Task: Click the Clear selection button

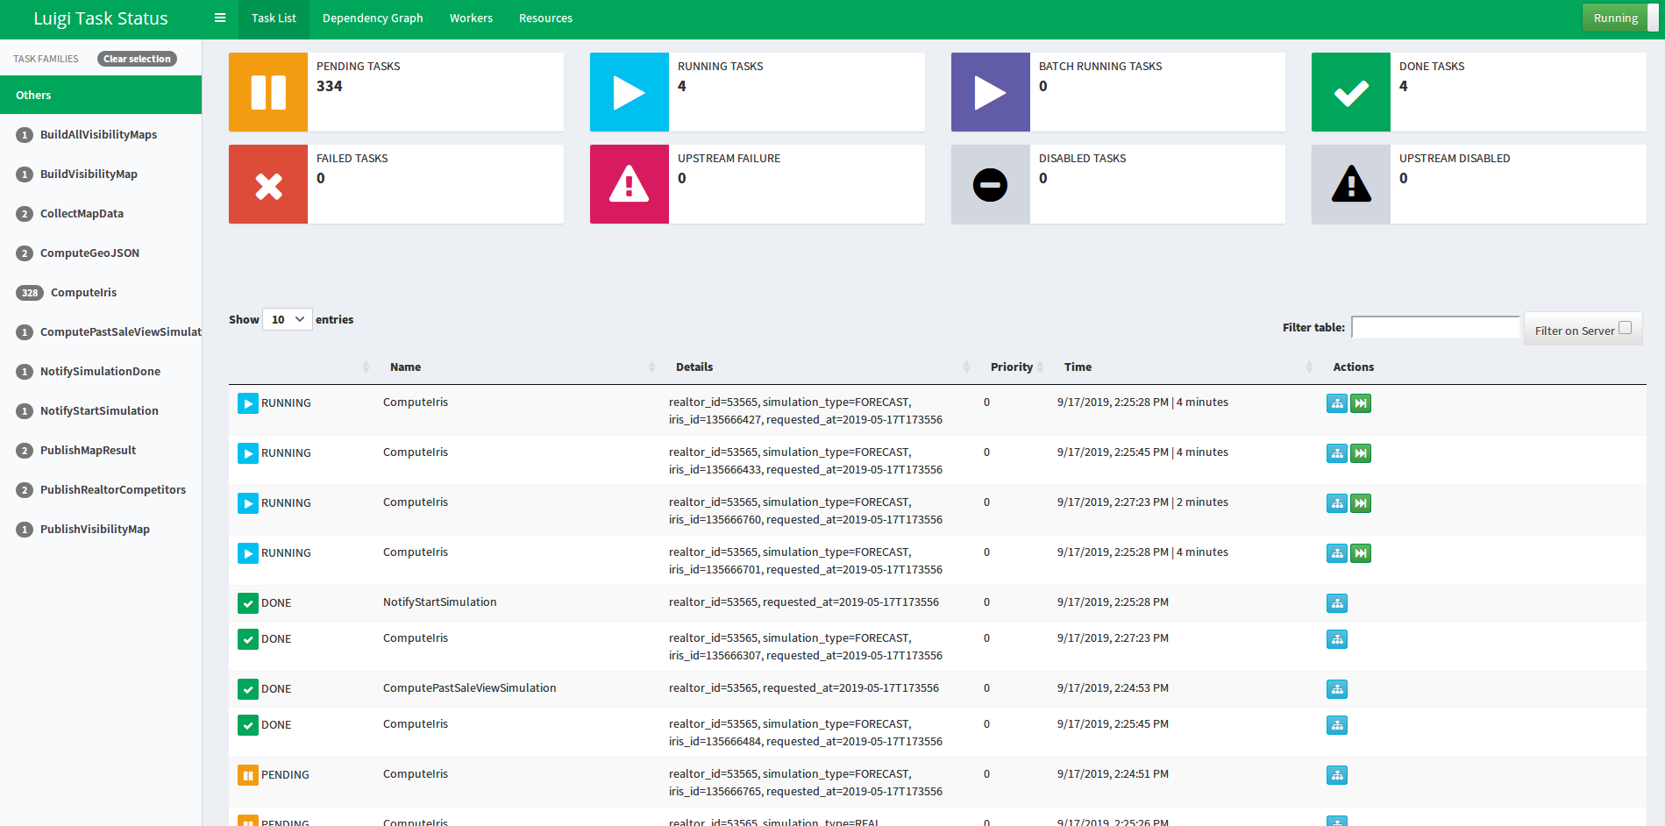Action: click(x=137, y=59)
